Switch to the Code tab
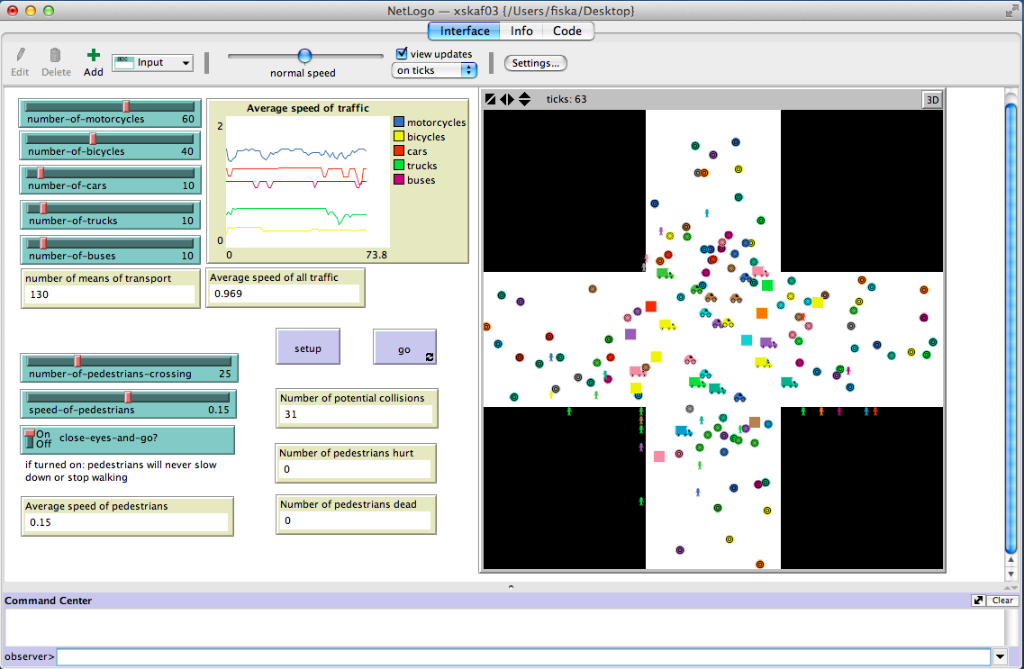Screen dimensions: 1024x669 pos(567,31)
